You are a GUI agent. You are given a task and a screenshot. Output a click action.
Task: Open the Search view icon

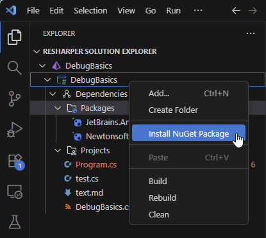pos(15,68)
